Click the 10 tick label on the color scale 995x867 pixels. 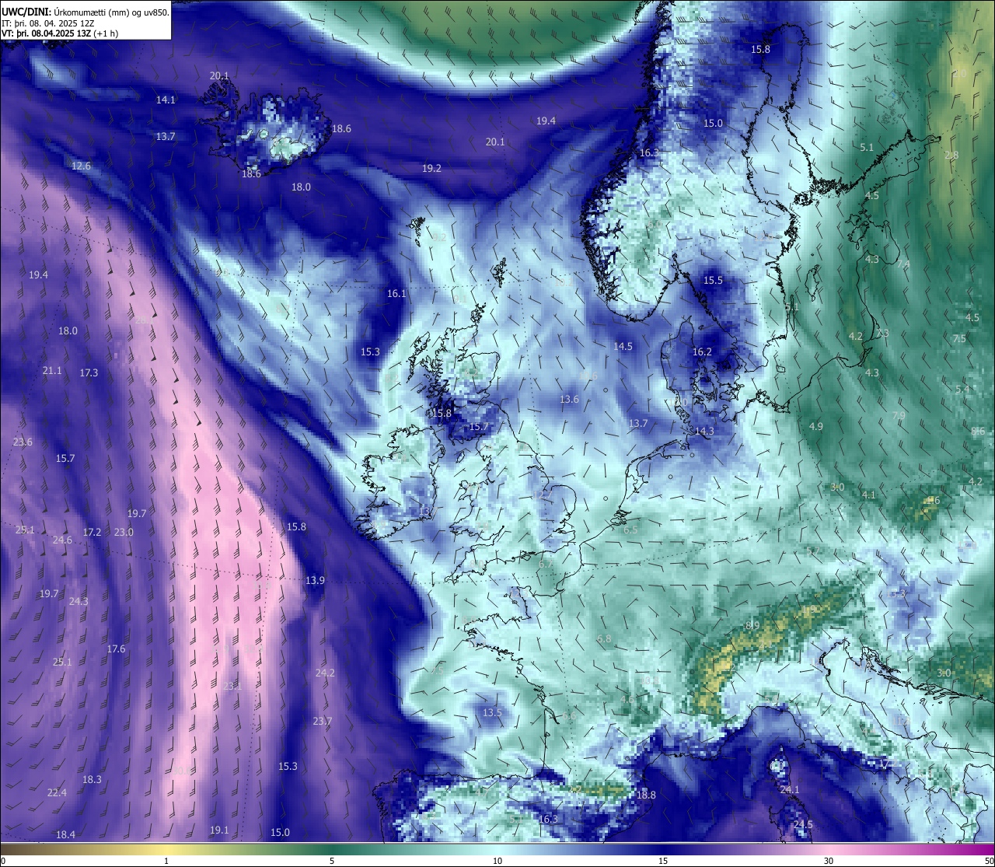tap(497, 861)
